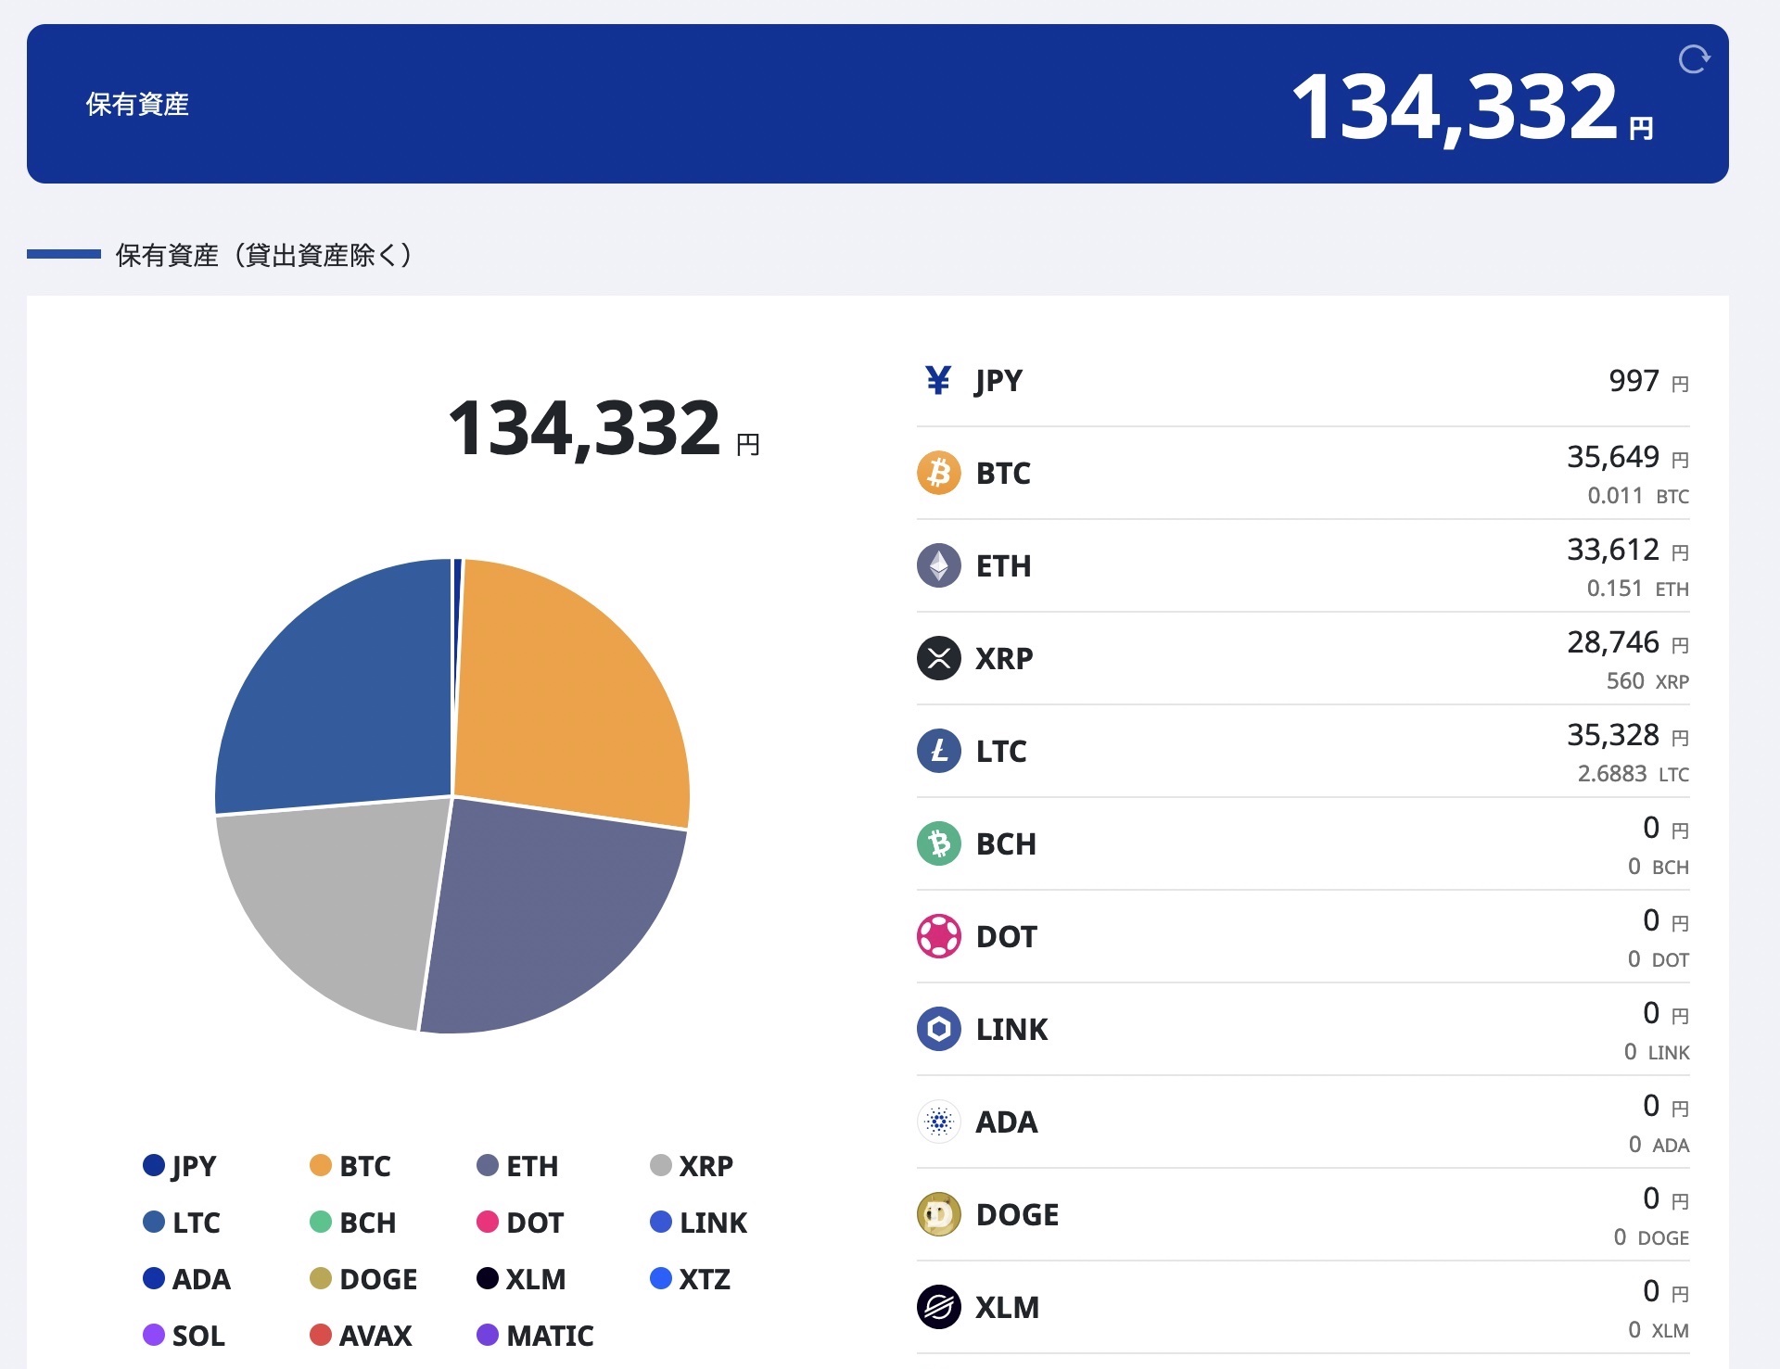
Task: Click the Bitcoin Cash BCH icon
Action: pos(939,843)
